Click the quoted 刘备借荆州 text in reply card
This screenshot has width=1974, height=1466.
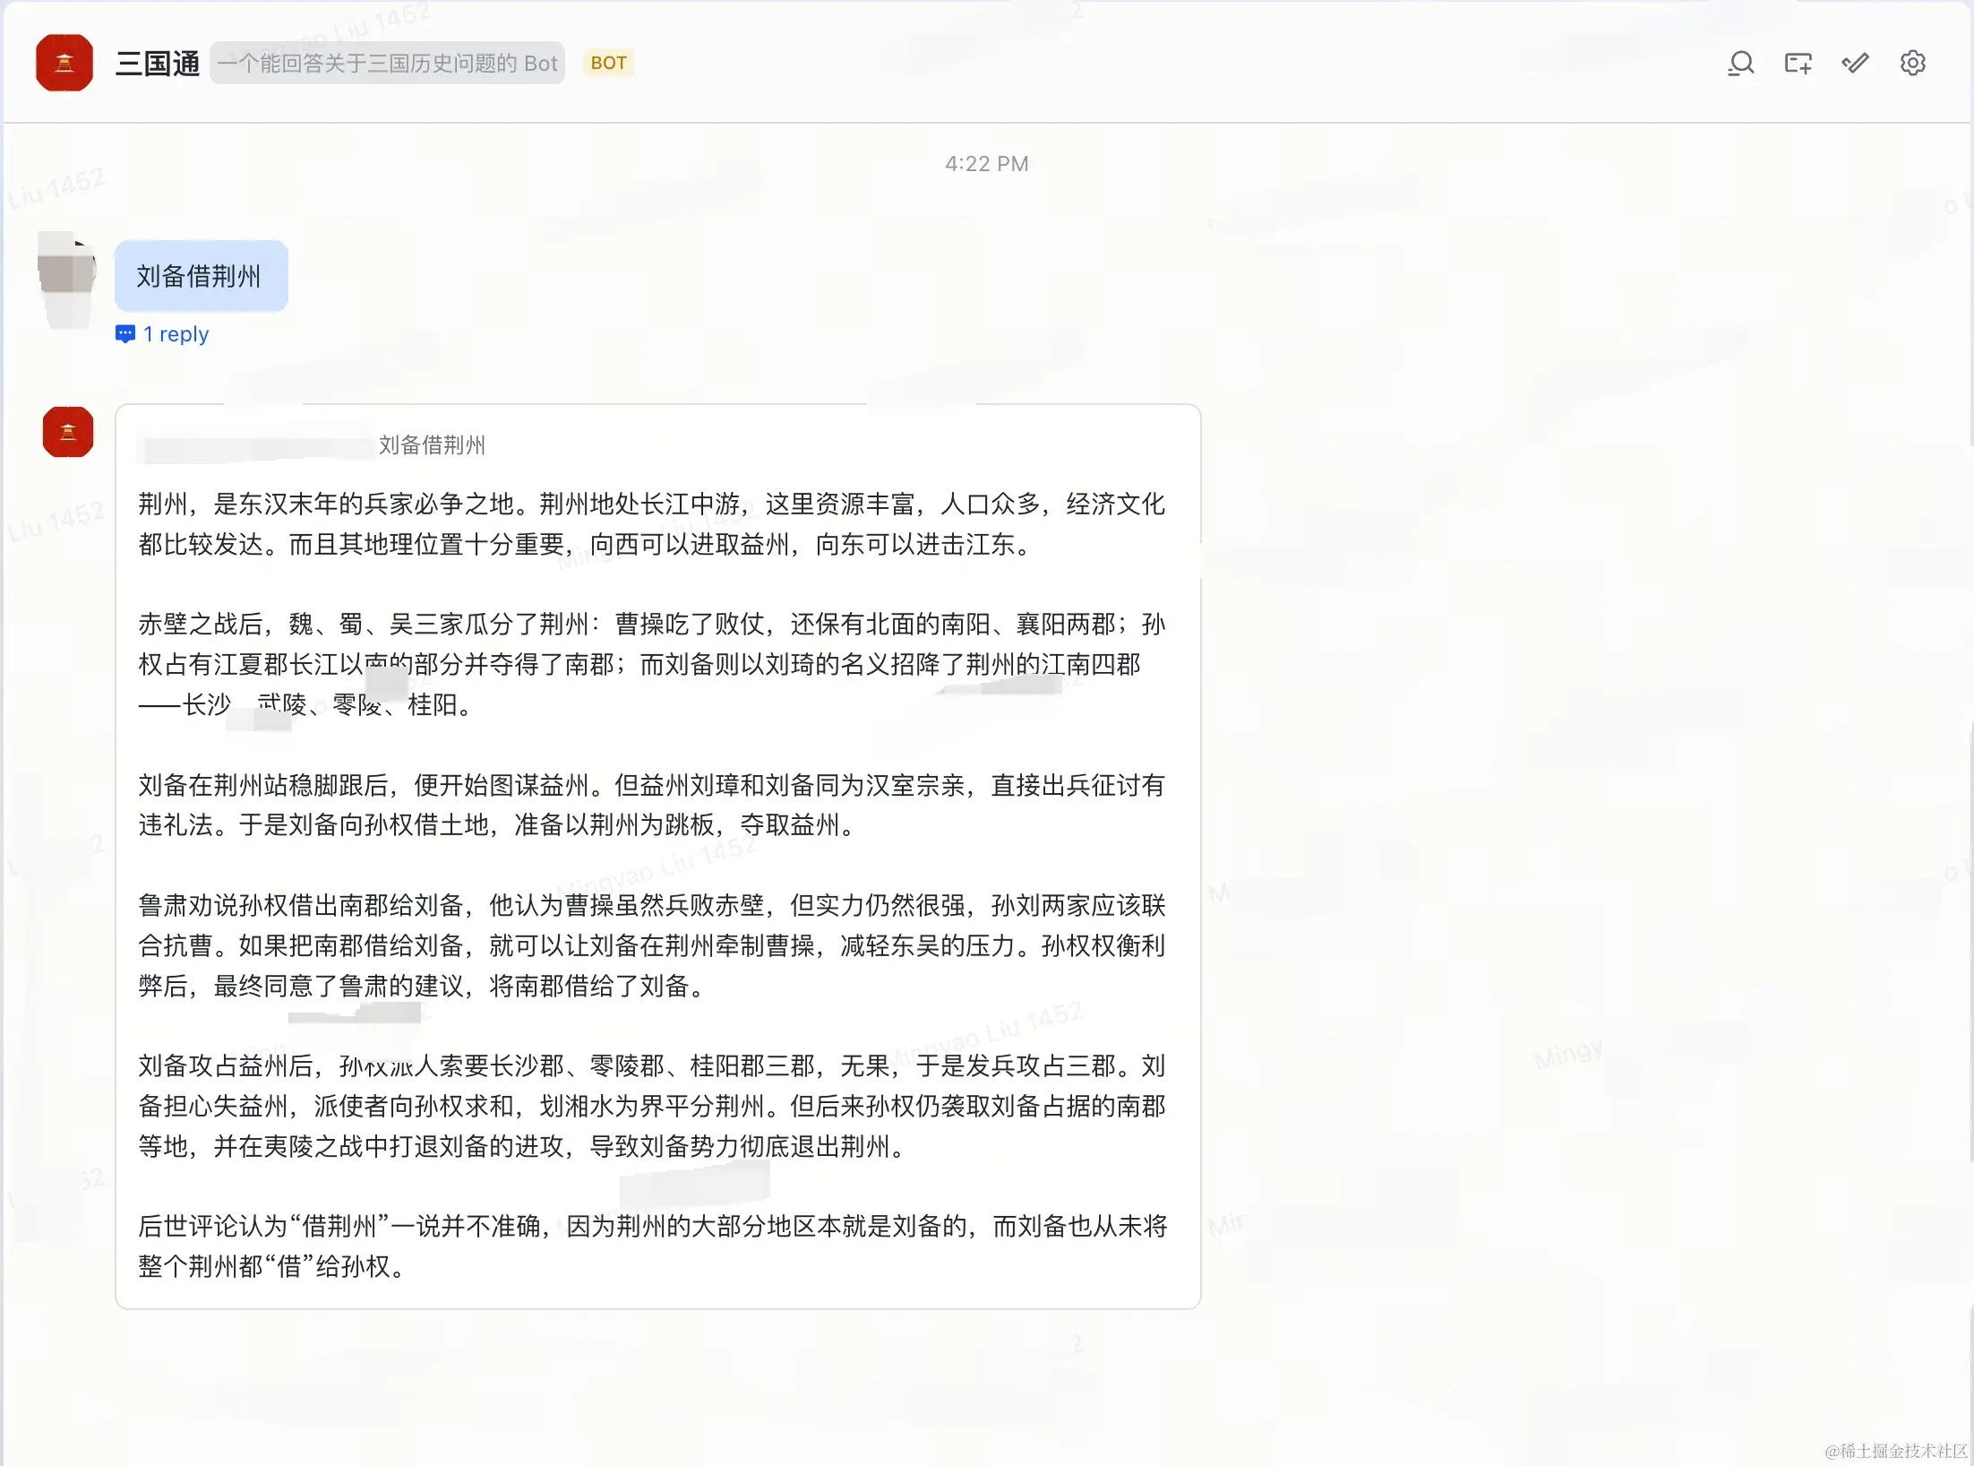(x=432, y=445)
